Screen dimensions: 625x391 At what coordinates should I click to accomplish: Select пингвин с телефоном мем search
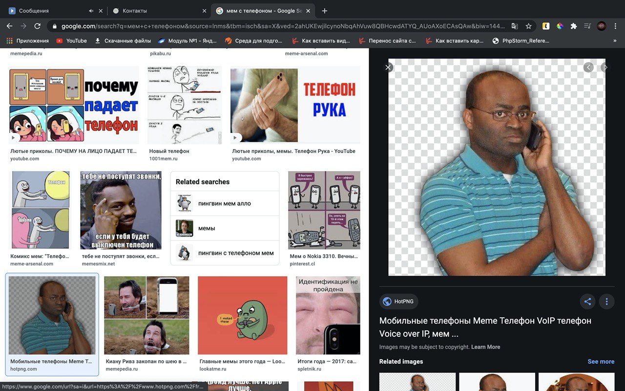pyautogui.click(x=225, y=253)
